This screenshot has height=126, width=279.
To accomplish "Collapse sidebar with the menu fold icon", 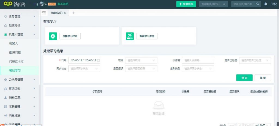I will click(x=44, y=13).
